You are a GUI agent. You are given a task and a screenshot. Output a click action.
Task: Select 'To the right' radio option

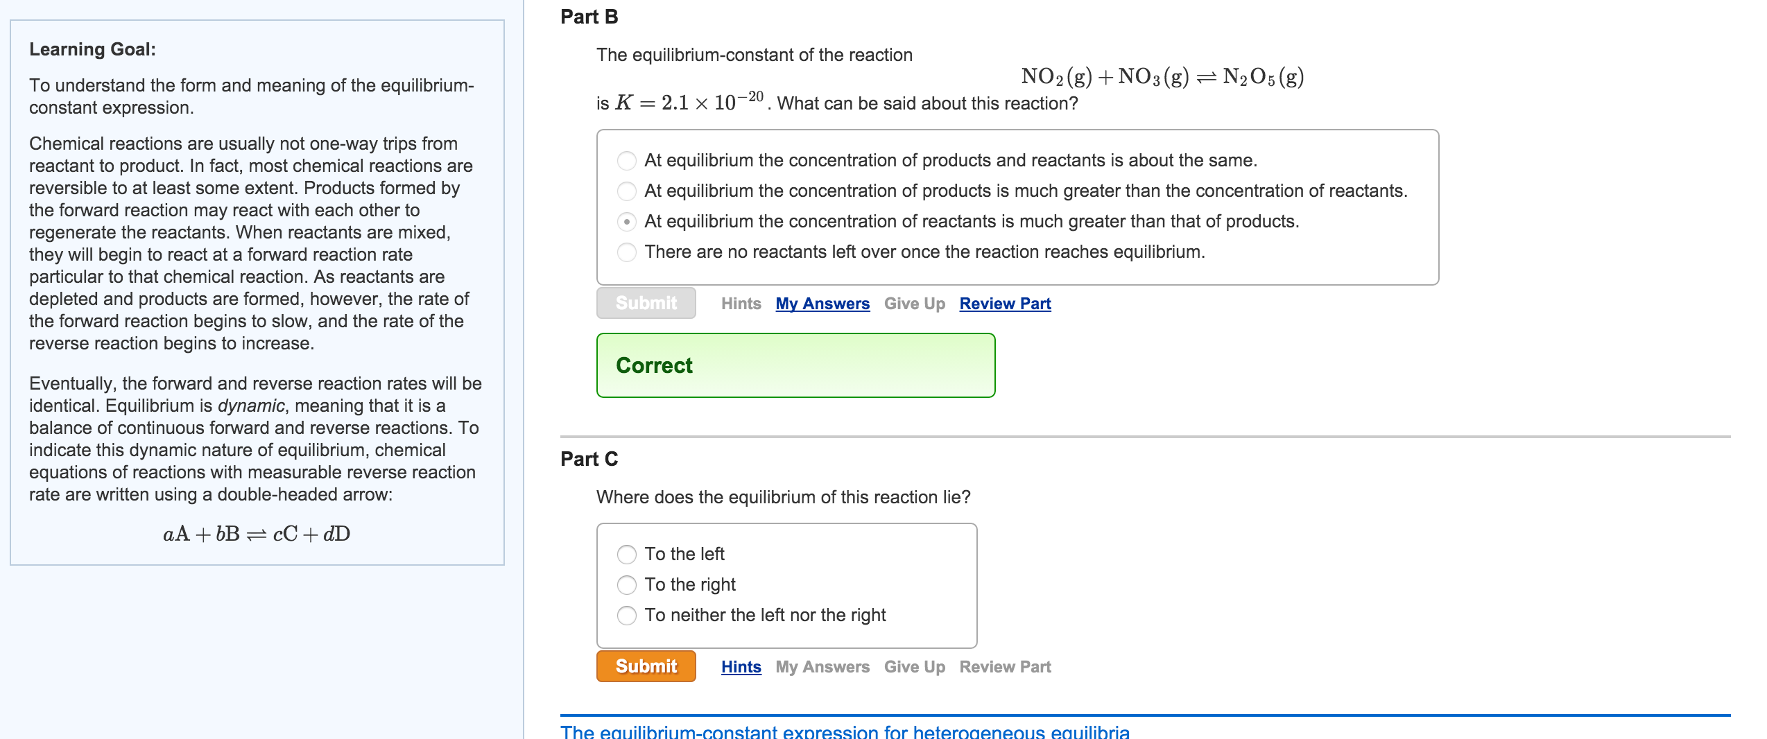tap(626, 585)
